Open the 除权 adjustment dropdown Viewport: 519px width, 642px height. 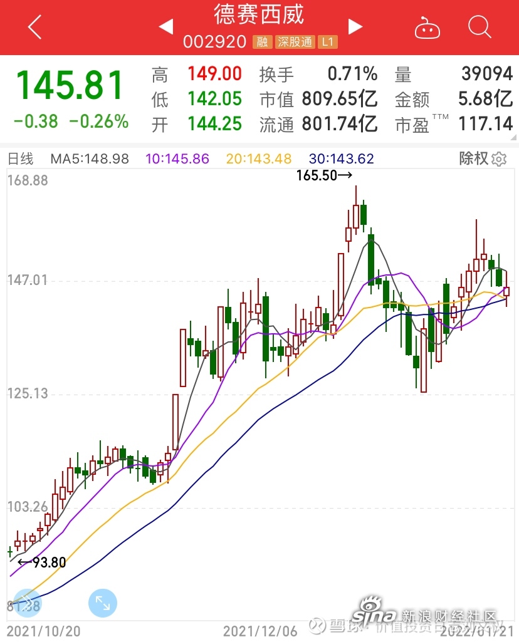[x=474, y=158]
